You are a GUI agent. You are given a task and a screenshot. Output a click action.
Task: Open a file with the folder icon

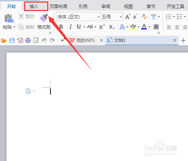4,40
